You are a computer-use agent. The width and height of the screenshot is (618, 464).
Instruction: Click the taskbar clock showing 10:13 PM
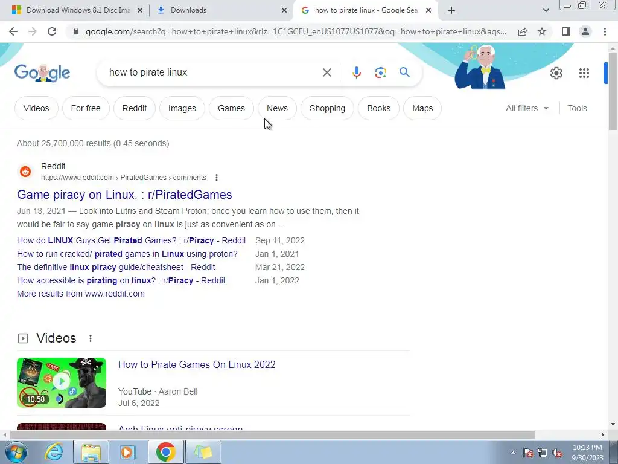[587, 453]
